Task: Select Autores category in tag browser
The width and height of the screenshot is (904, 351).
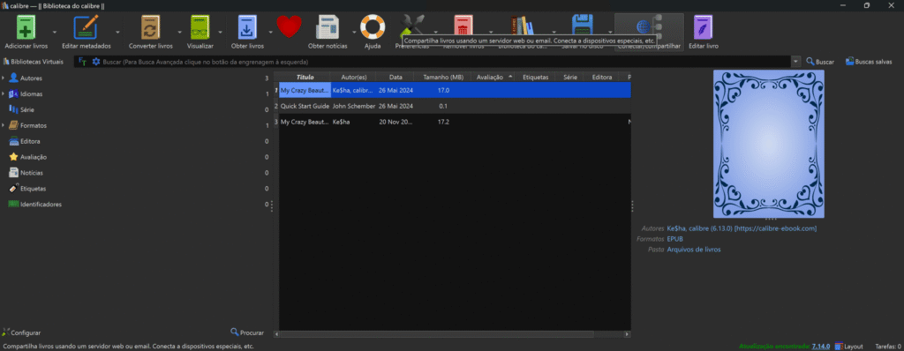Action: point(31,78)
